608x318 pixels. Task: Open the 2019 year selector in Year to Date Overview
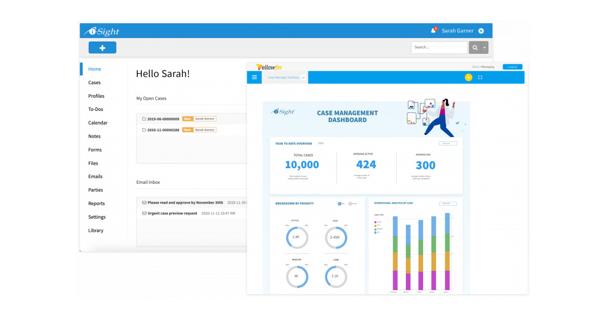[x=321, y=144]
